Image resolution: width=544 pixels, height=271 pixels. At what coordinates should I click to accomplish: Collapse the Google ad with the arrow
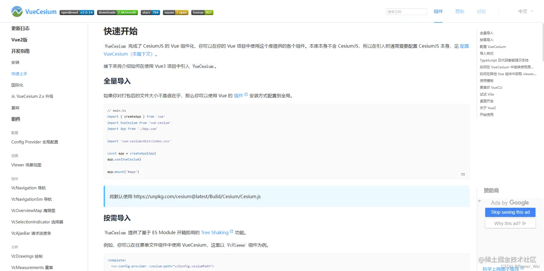click(x=480, y=202)
